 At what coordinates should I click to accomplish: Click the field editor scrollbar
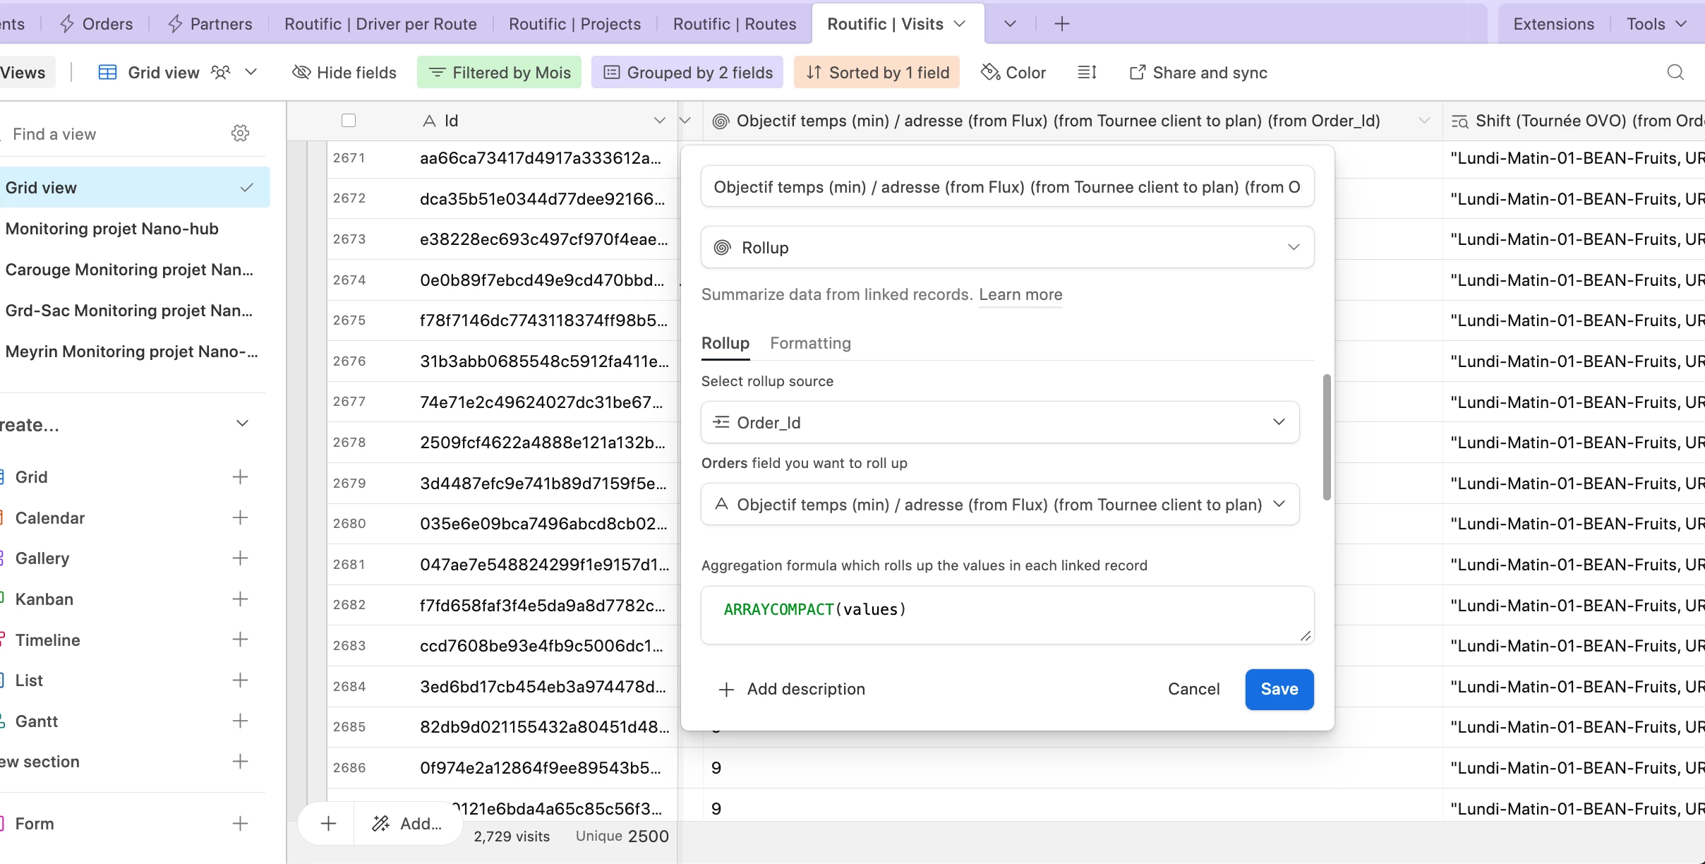coord(1327,438)
